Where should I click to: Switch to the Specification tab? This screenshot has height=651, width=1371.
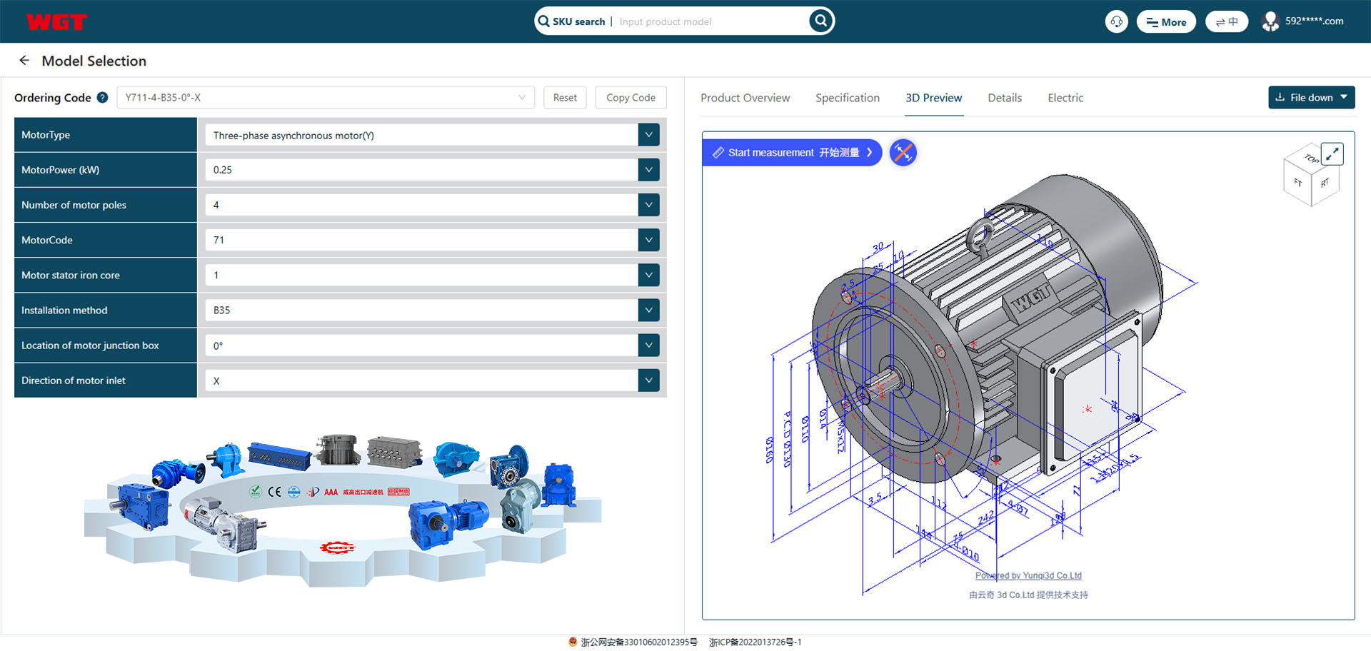847,98
